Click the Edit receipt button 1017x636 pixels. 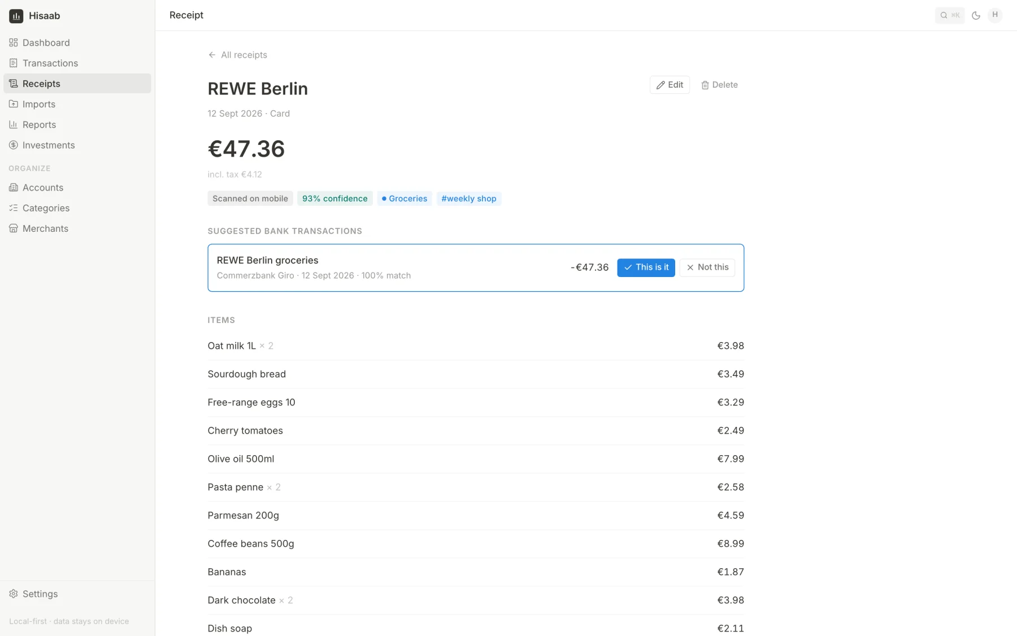click(670, 85)
